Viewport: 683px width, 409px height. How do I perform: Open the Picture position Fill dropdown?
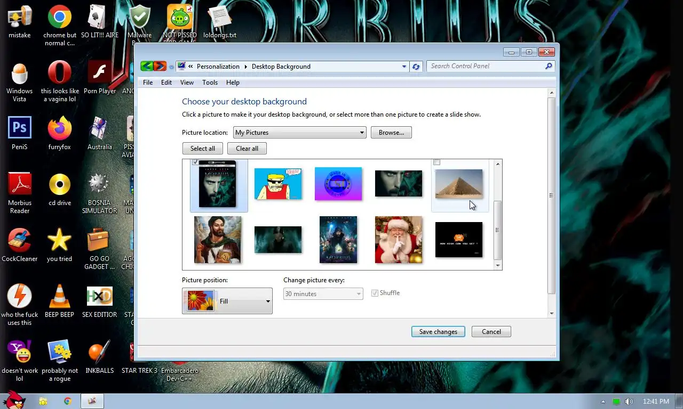[227, 301]
